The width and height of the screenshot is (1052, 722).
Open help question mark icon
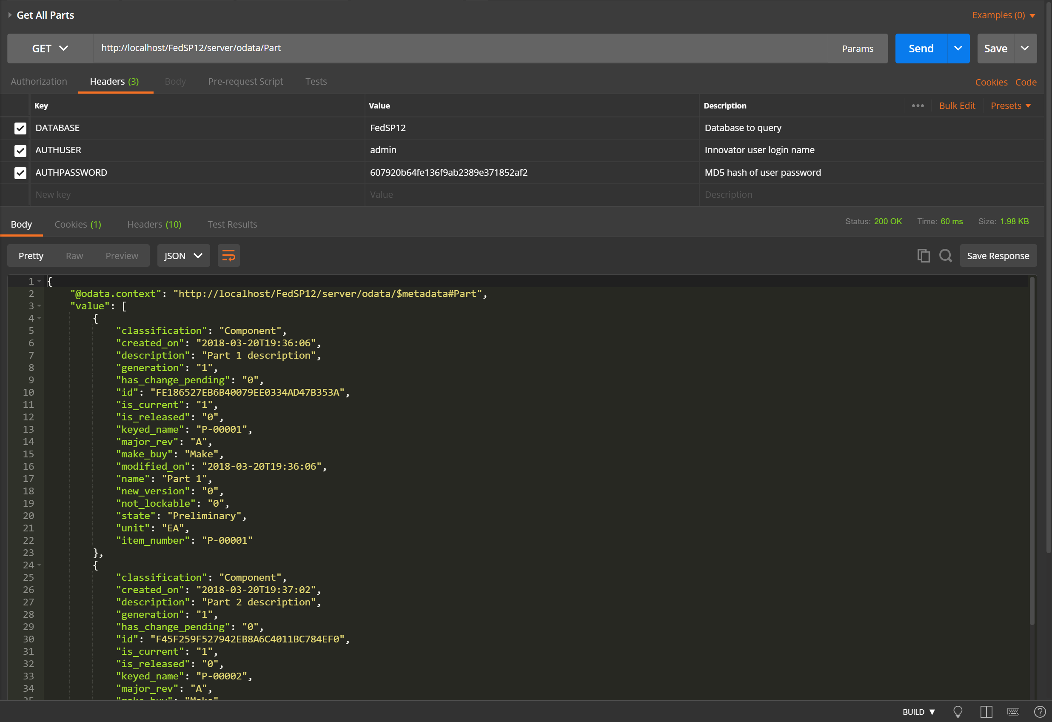tap(1040, 712)
